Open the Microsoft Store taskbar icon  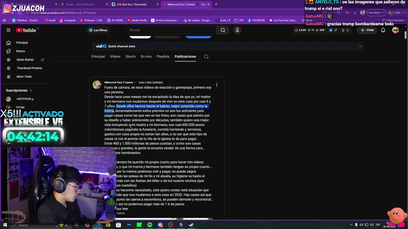pyautogui.click(x=119, y=225)
